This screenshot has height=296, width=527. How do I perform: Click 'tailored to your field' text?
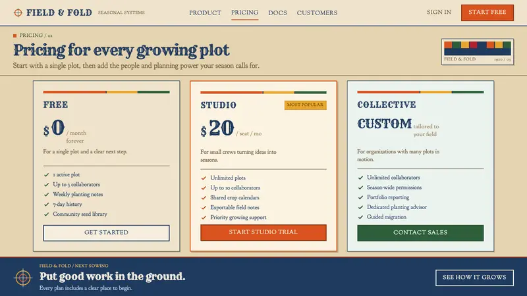pyautogui.click(x=426, y=130)
